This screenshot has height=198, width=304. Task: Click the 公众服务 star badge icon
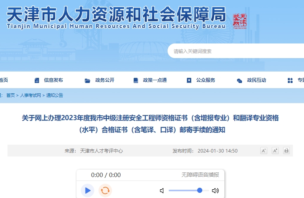tap(189, 80)
